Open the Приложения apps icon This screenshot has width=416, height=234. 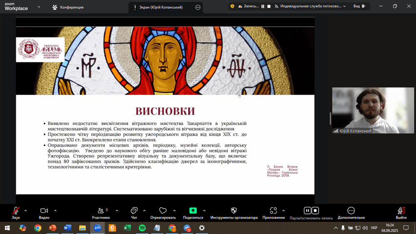pos(273,211)
